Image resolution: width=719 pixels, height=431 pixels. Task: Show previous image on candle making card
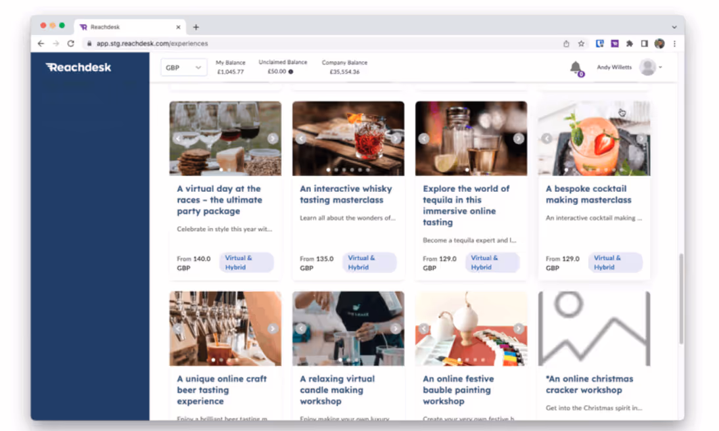coord(301,329)
